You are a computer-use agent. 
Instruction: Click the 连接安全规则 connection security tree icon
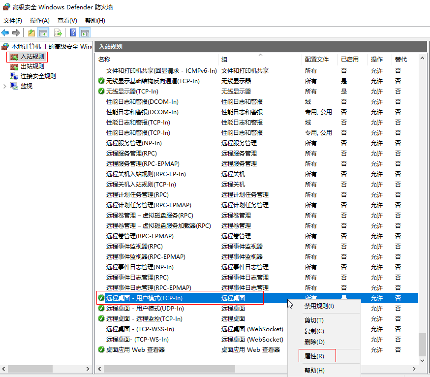[14, 76]
